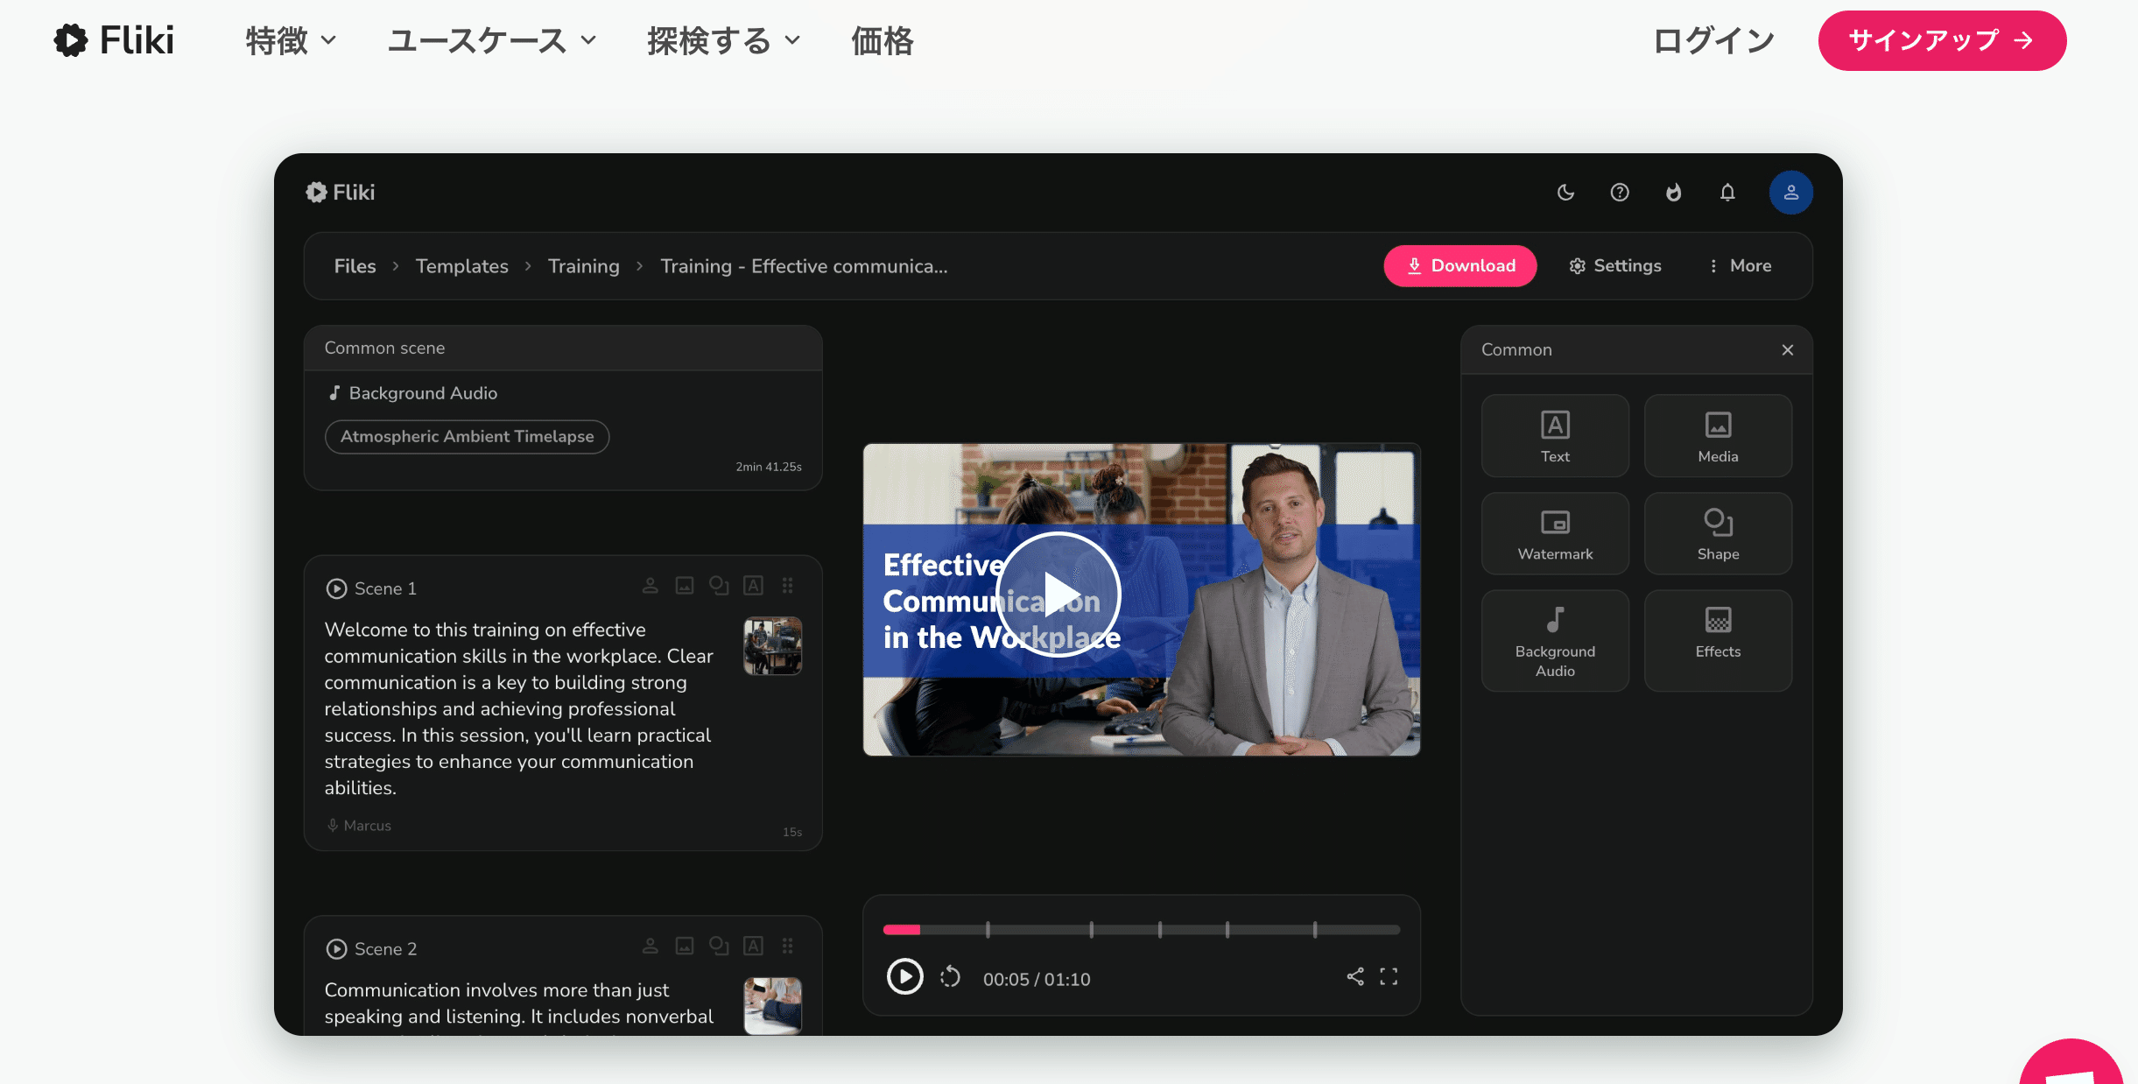Click the ログイン link
This screenshot has height=1084, width=2138.
click(1713, 40)
